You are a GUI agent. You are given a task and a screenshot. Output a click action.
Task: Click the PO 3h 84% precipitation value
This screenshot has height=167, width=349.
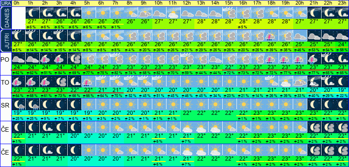point(60,73)
